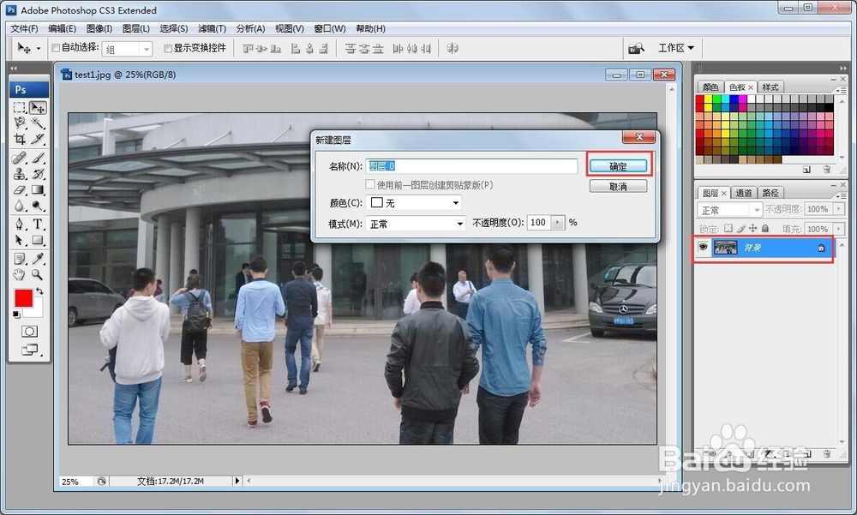
Task: Open the 模式 blending dropdown in dialog
Action: 416,223
